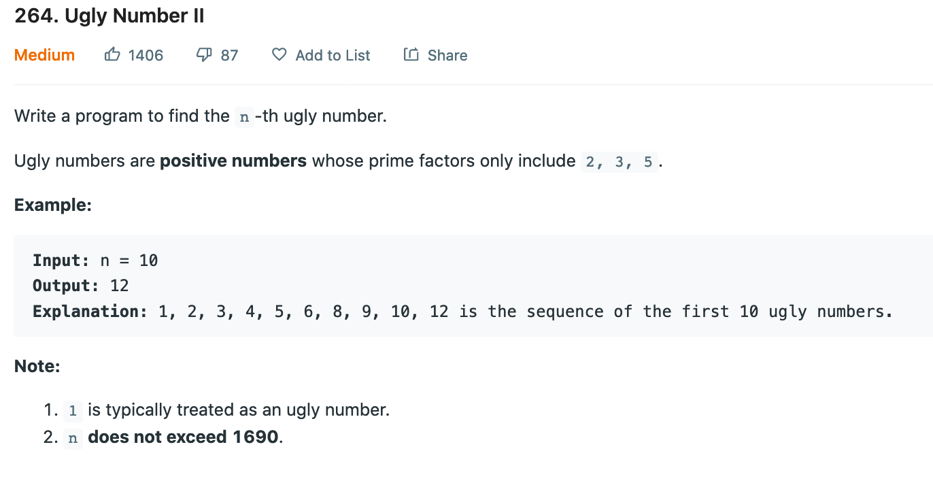Open the Add to List text link
The width and height of the screenshot is (933, 483).
tap(333, 56)
